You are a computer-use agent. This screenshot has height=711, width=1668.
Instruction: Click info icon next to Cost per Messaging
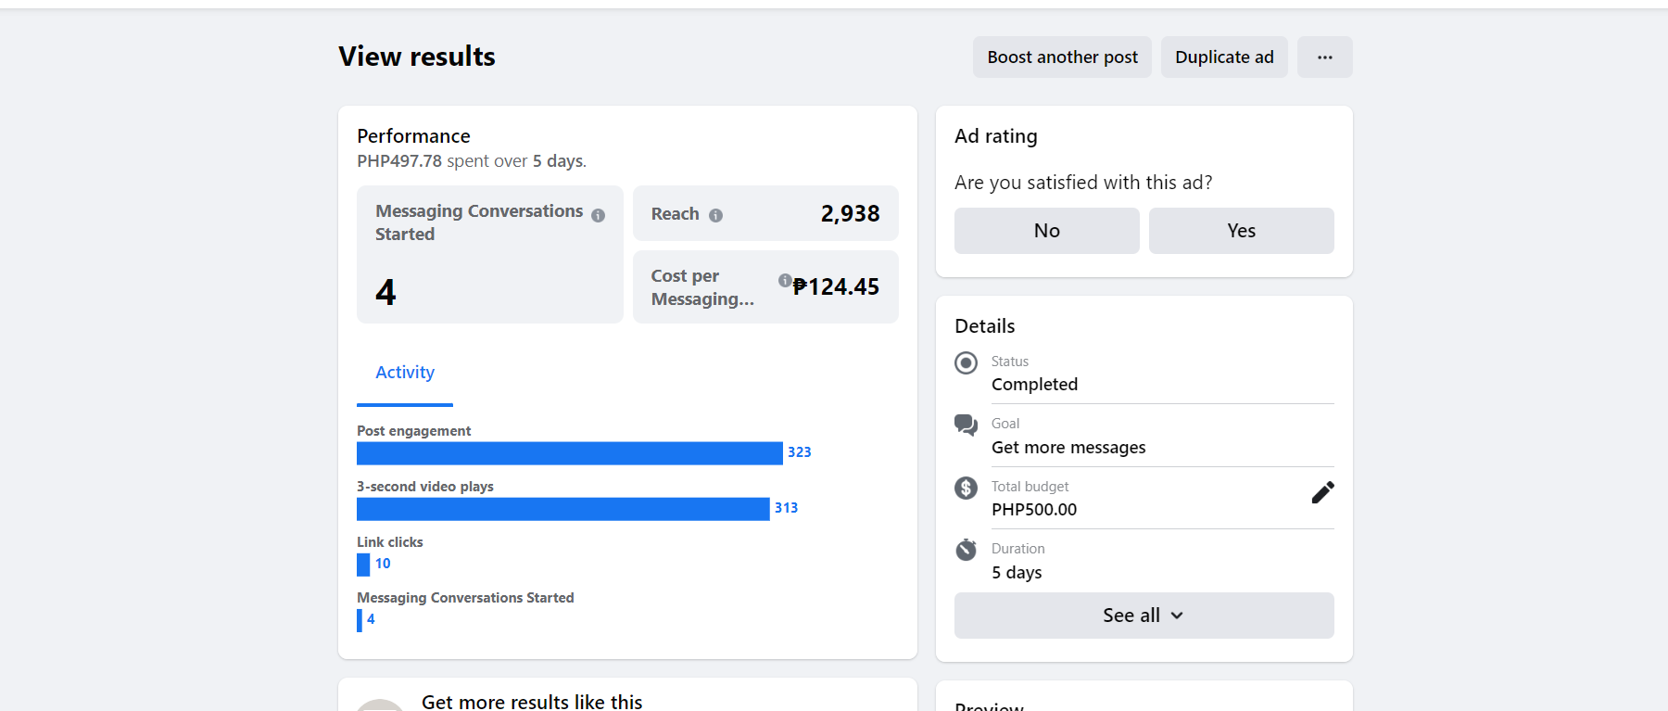click(784, 280)
